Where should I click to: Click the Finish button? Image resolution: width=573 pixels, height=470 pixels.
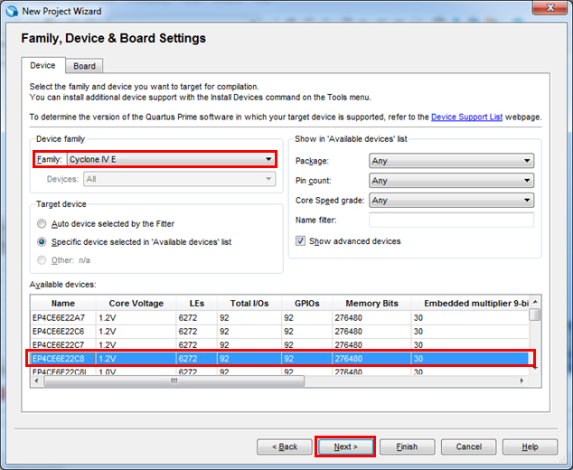pos(407,446)
